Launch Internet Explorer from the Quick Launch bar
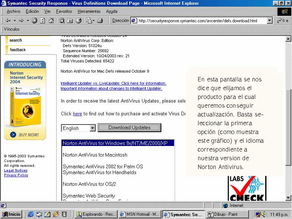This screenshot has height=219, width=292. (x=31, y=214)
